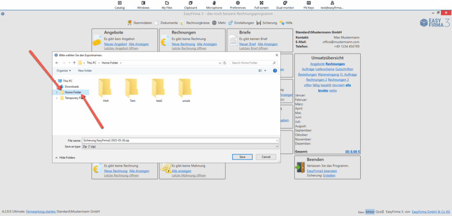The image size is (452, 216).
Task: Open the Organize dropdown
Action: pyautogui.click(x=64, y=71)
